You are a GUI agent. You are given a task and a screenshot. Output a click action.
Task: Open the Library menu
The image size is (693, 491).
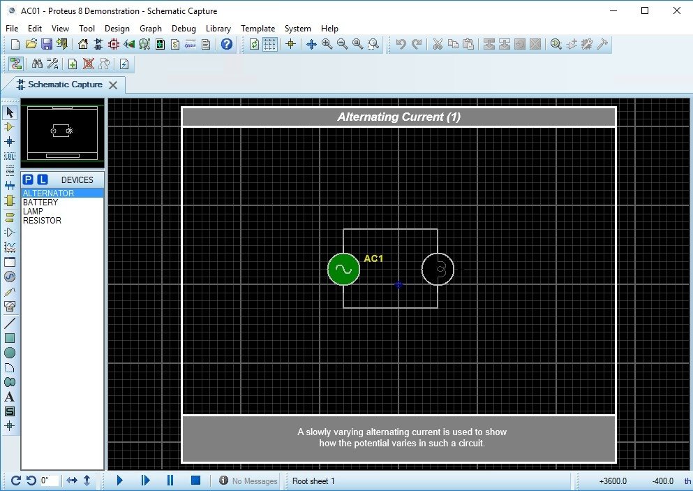(218, 29)
